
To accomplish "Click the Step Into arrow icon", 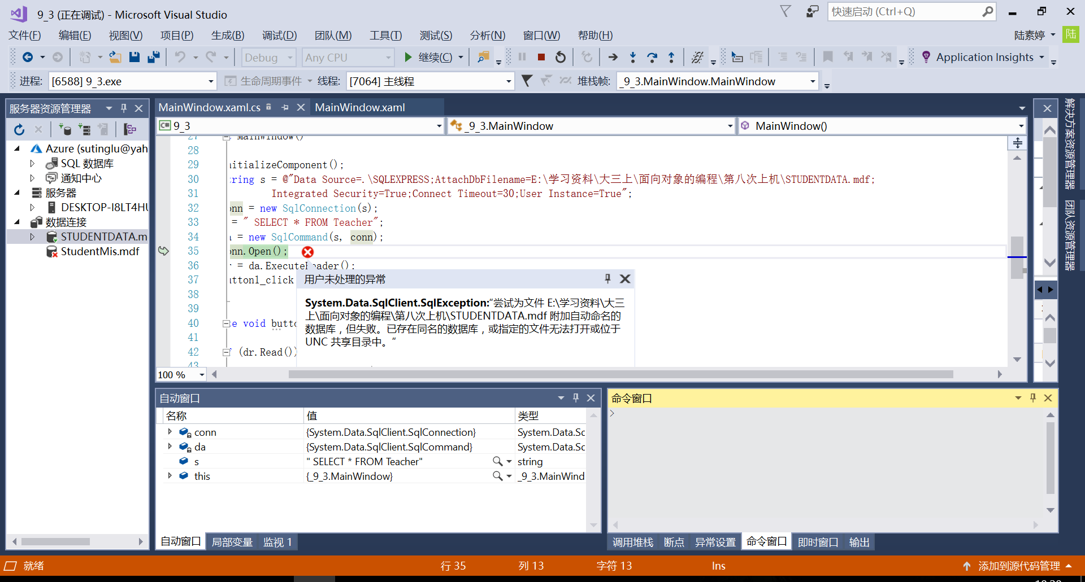I will (632, 57).
